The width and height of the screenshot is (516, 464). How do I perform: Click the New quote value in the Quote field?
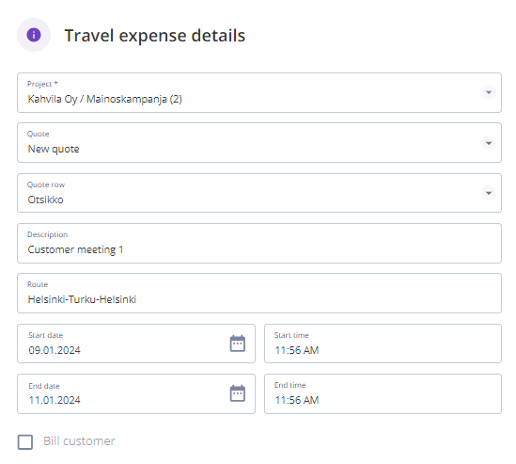[54, 149]
